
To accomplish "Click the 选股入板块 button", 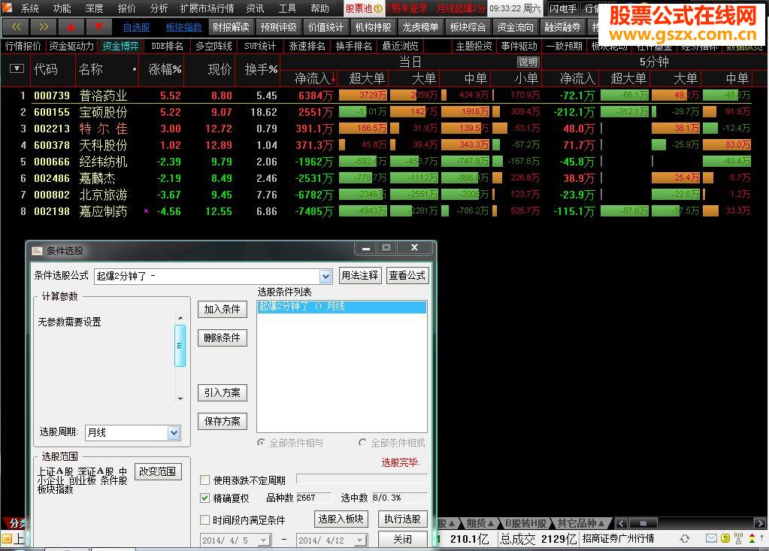I will coord(341,519).
